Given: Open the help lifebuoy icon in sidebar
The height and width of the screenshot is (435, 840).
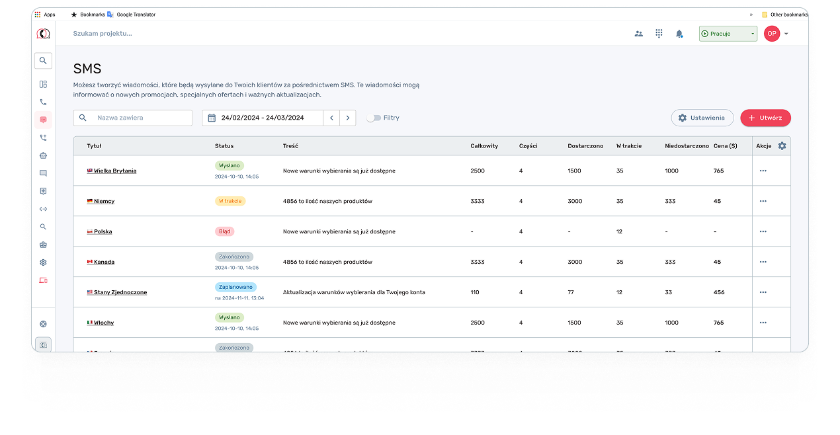Looking at the screenshot, I should pyautogui.click(x=43, y=324).
